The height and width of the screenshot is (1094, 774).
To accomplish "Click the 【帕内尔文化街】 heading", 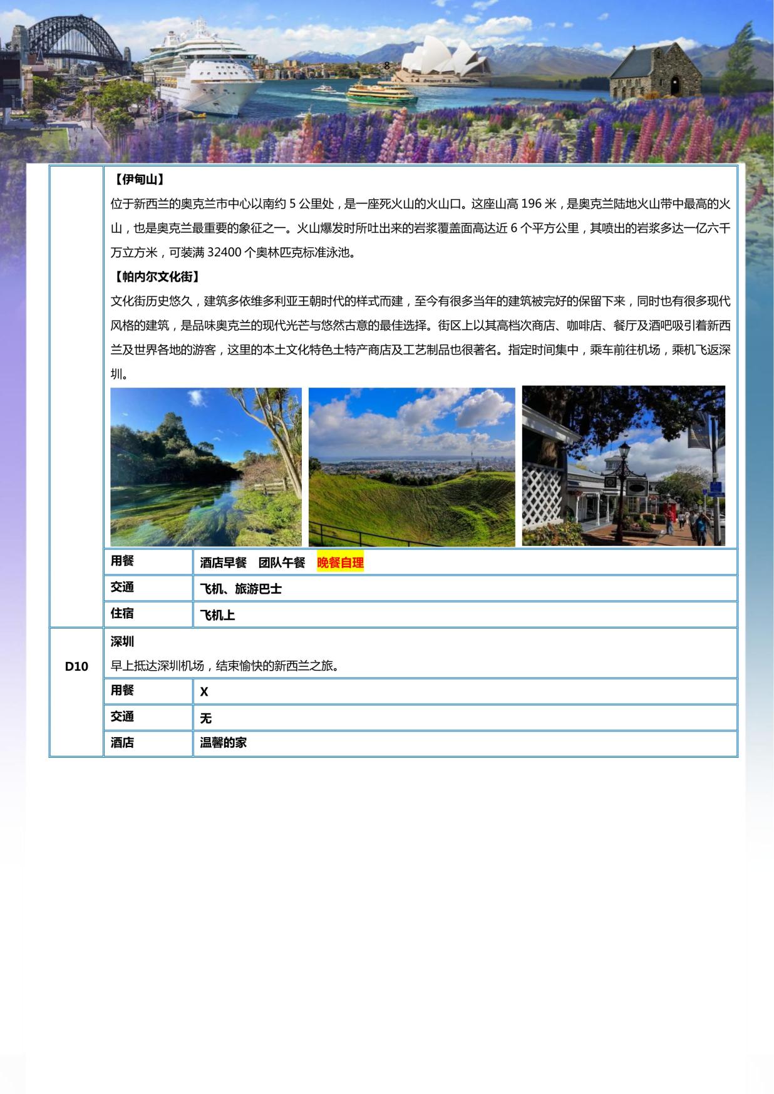I will tap(157, 277).
